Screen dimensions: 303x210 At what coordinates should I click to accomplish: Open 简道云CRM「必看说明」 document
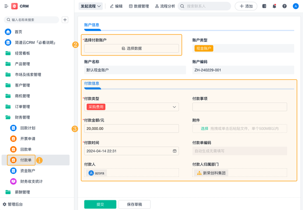point(35,42)
